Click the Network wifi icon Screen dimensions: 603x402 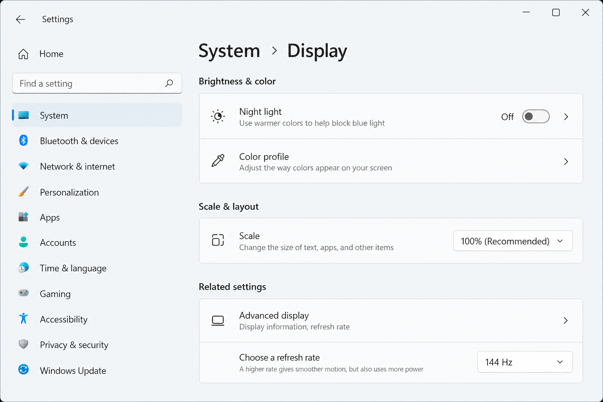(24, 166)
